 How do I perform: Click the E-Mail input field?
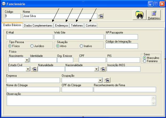click(30, 37)
